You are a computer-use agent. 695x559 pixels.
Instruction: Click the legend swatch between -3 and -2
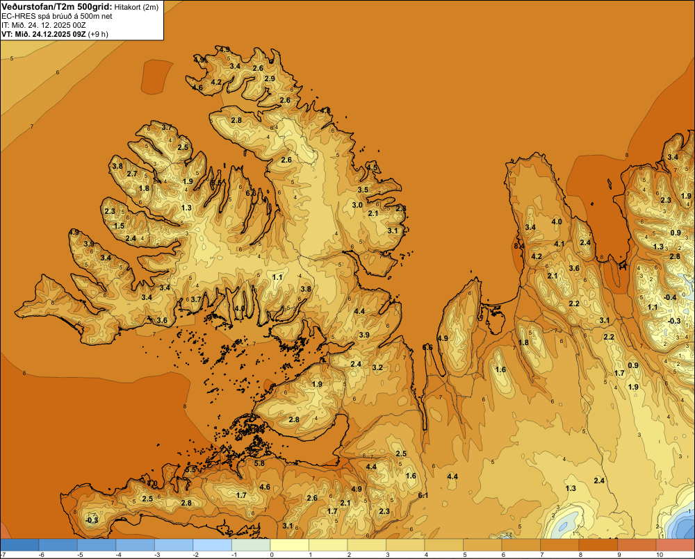174,545
